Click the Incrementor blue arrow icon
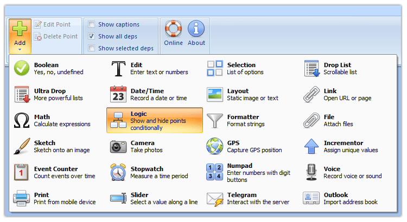 click(311, 146)
